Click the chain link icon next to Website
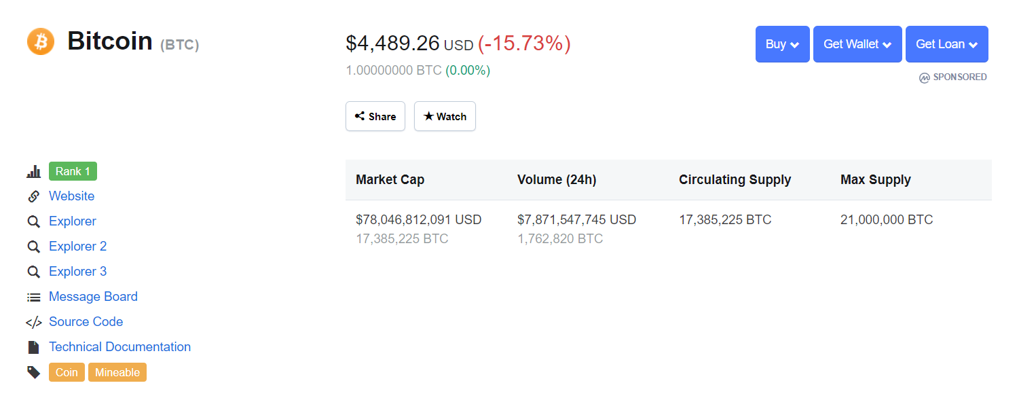Screen dimensions: 1019x398 [33, 196]
